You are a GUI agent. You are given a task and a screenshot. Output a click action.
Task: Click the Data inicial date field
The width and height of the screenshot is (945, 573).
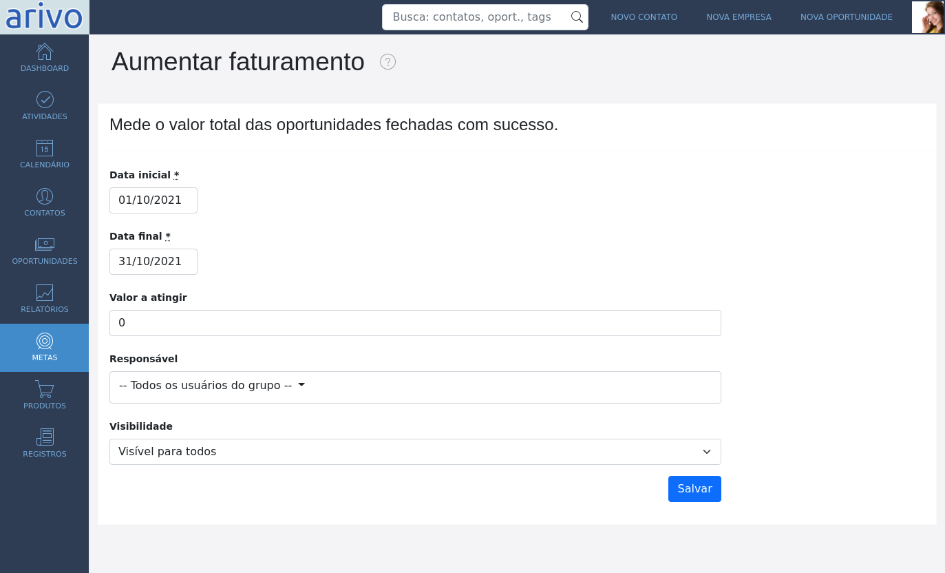pyautogui.click(x=153, y=200)
